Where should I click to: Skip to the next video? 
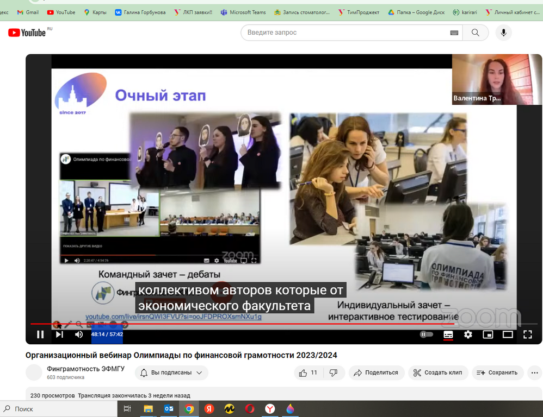pyautogui.click(x=59, y=334)
